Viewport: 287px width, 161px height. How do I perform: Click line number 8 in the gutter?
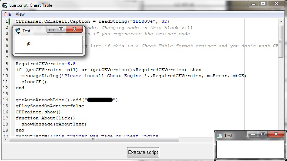6,64
